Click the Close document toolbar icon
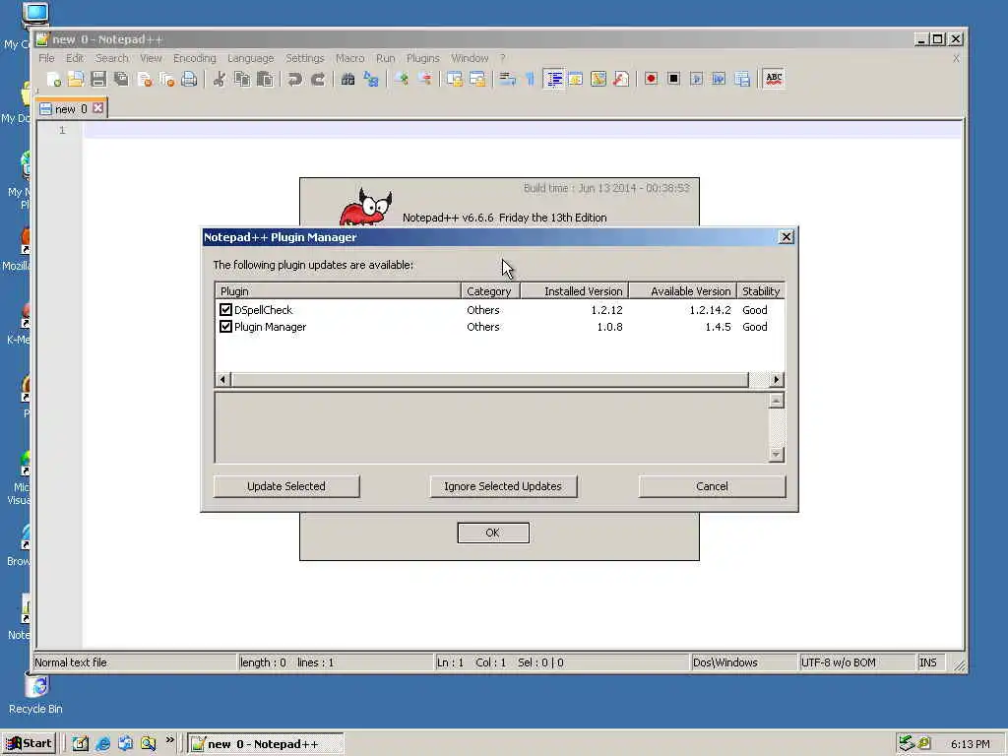Image resolution: width=1008 pixels, height=756 pixels. tap(145, 79)
